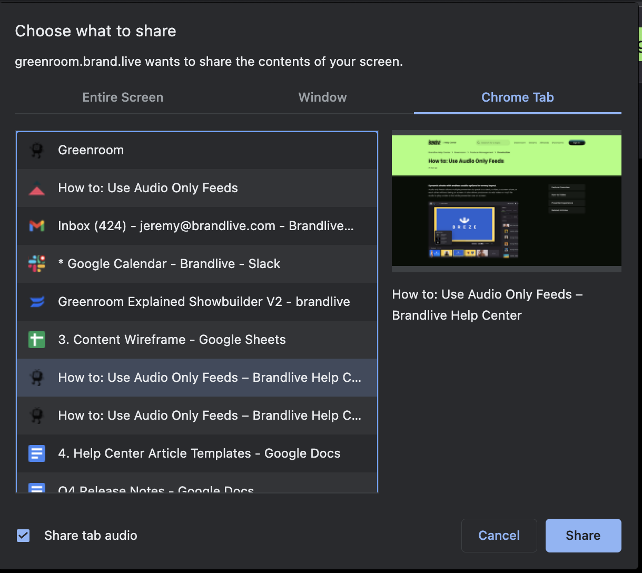642x573 pixels.
Task: Click the blue icon beside Greenroom Explained Showbuilder V2
Action: pyautogui.click(x=36, y=302)
